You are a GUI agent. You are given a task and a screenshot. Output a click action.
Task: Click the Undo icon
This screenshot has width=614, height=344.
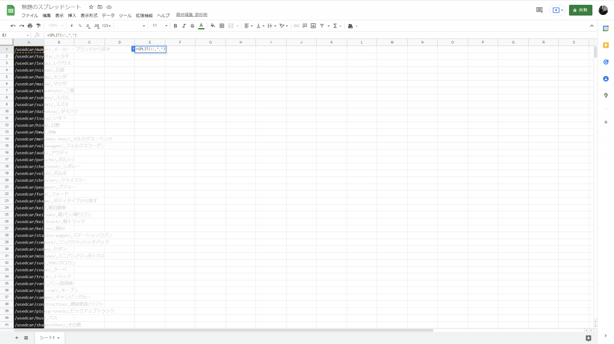(13, 26)
